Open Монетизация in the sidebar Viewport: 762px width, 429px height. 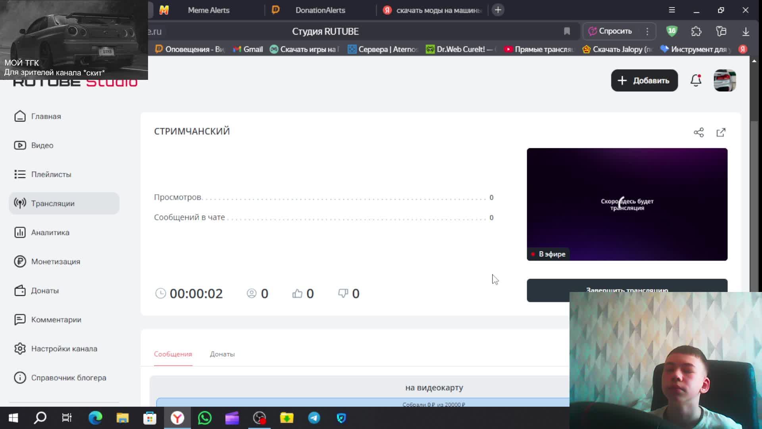[56, 261]
